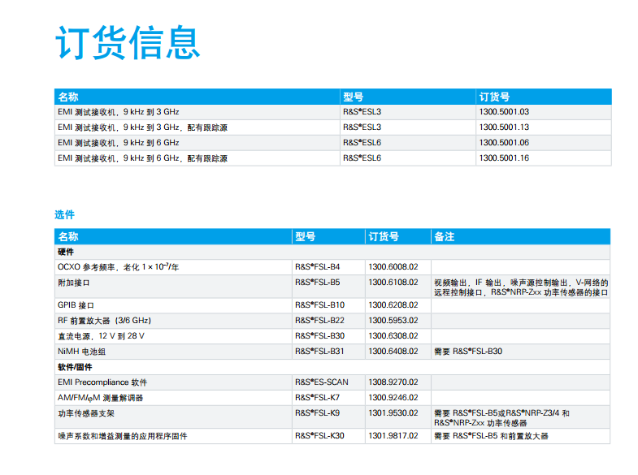
Task: Select order number 1301.9530.02
Action: point(393,413)
